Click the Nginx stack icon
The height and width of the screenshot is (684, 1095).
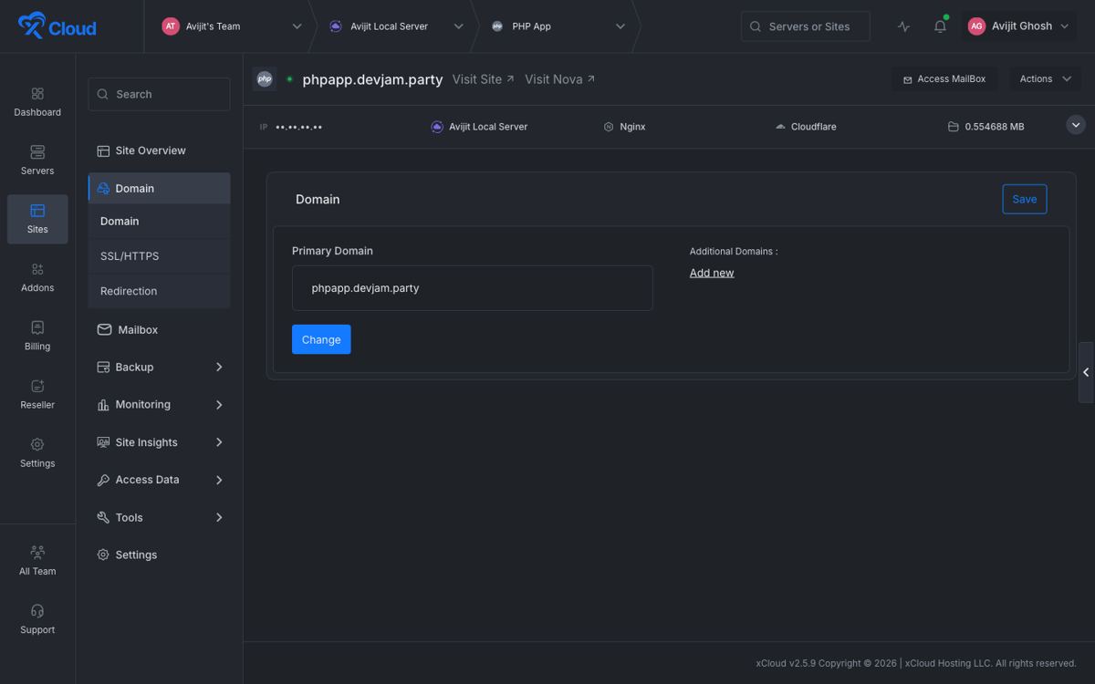(x=609, y=127)
